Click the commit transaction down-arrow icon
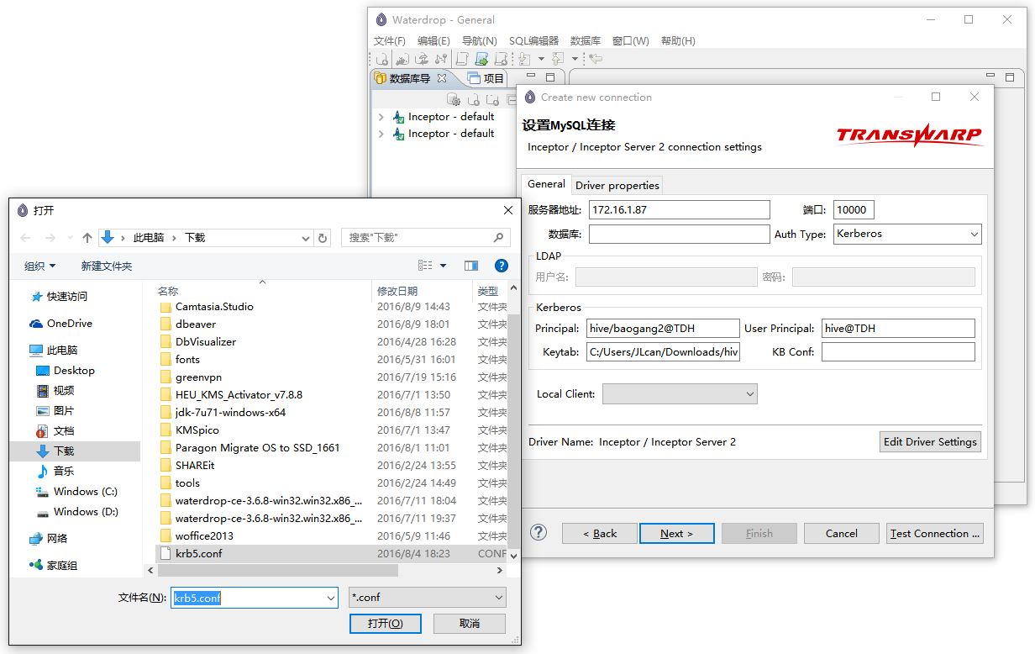This screenshot has height=654, width=1035. (523, 59)
